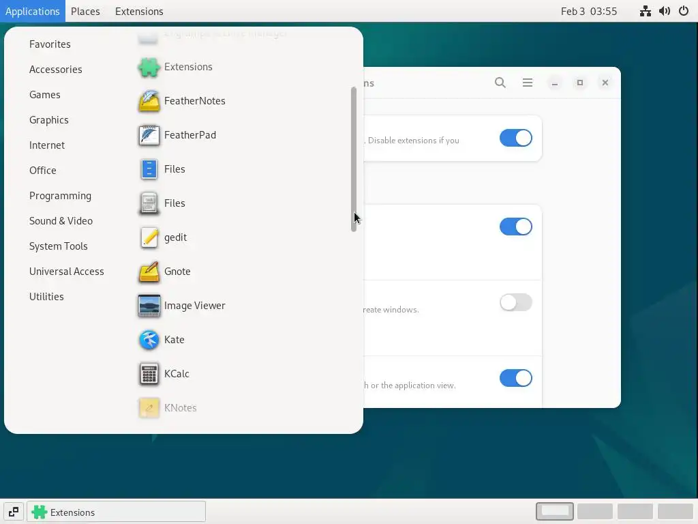The width and height of the screenshot is (698, 524).
Task: Launch the gedit pencil icon
Action: tap(149, 237)
